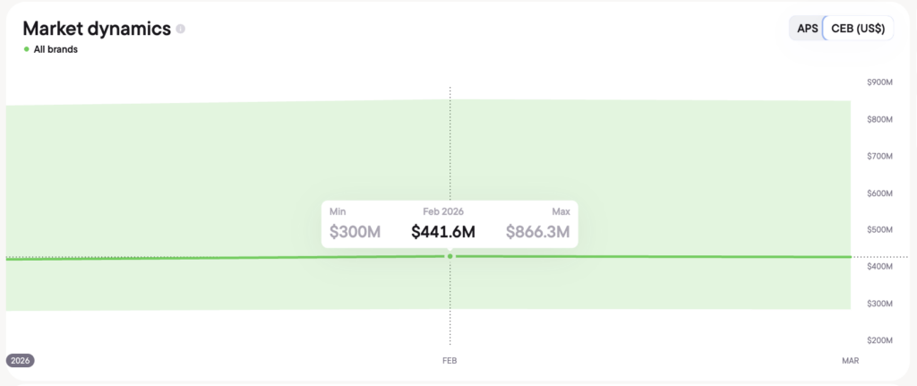Screen dimensions: 917x386
Task: Click the $441.6M value in the tooltip
Action: [443, 232]
